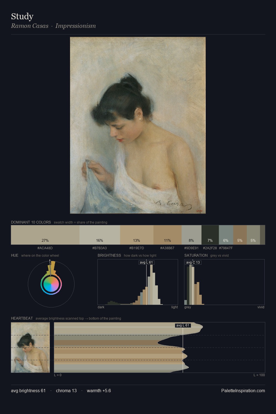Screen dimensions: 276x414
Task: Choose the 13% swatch #B19E7D
Action: click(x=137, y=235)
